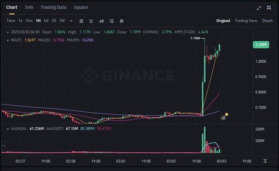Select the 1W time interval
This screenshot has width=279, height=171.
(62, 21)
